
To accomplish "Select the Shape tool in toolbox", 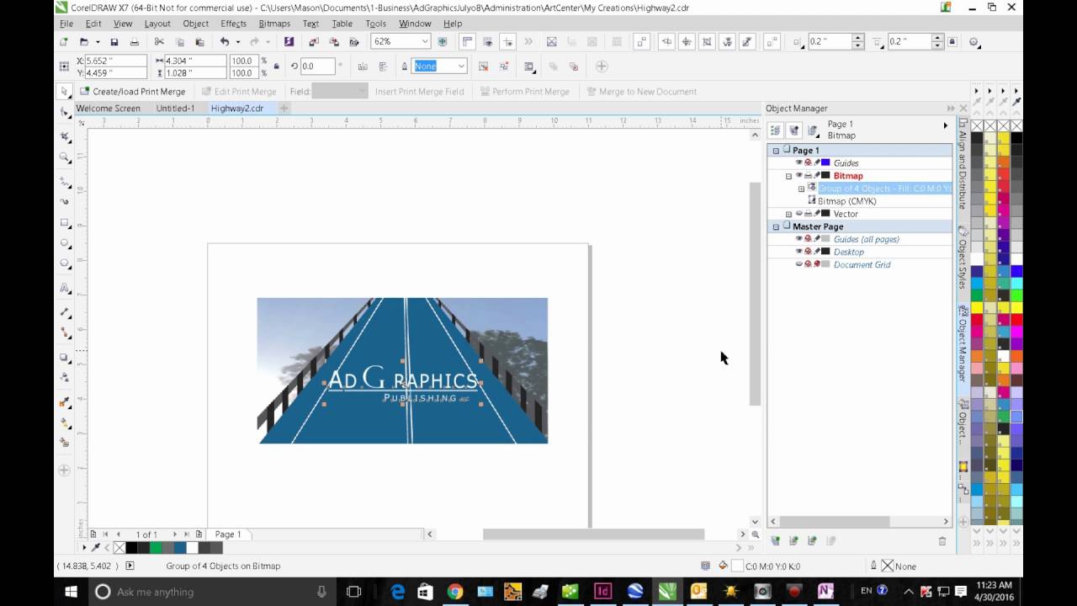I will click(65, 112).
